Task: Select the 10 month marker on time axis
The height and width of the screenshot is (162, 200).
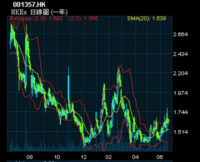Action: click(57, 157)
